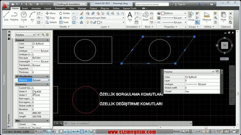
Task: Click the Copy button
Action: 50,18
